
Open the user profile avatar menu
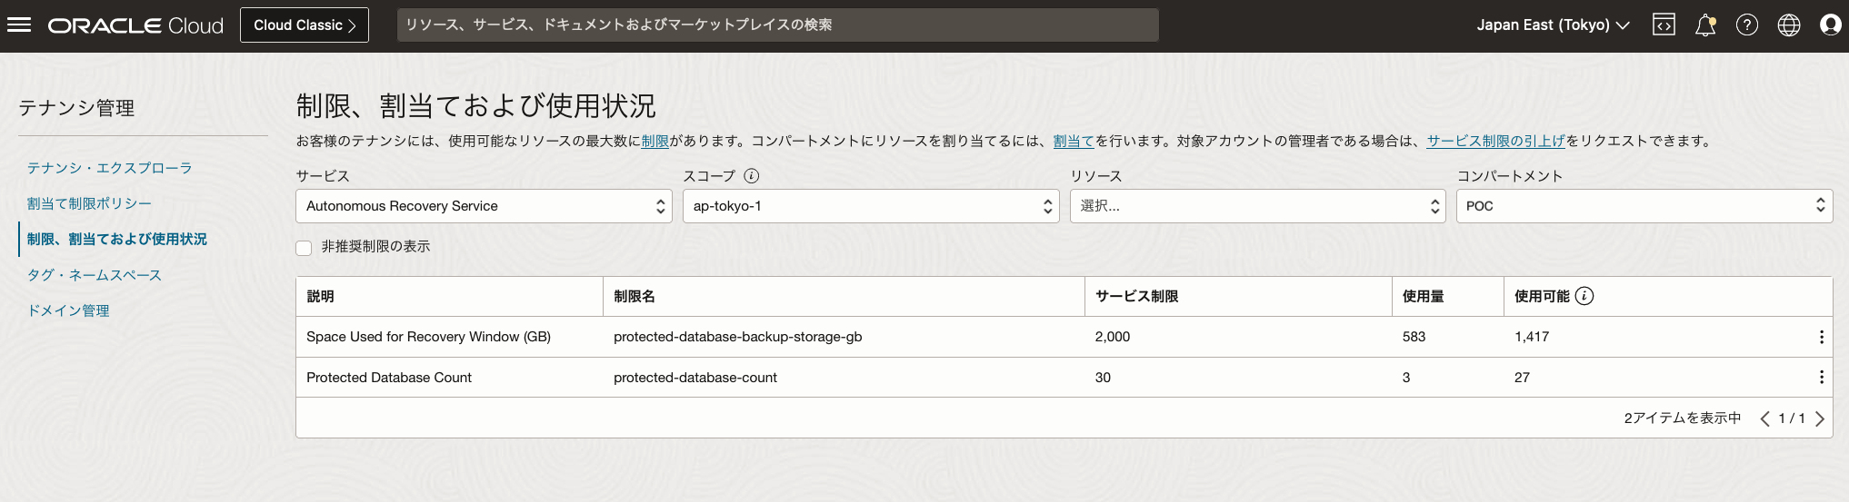(x=1831, y=25)
